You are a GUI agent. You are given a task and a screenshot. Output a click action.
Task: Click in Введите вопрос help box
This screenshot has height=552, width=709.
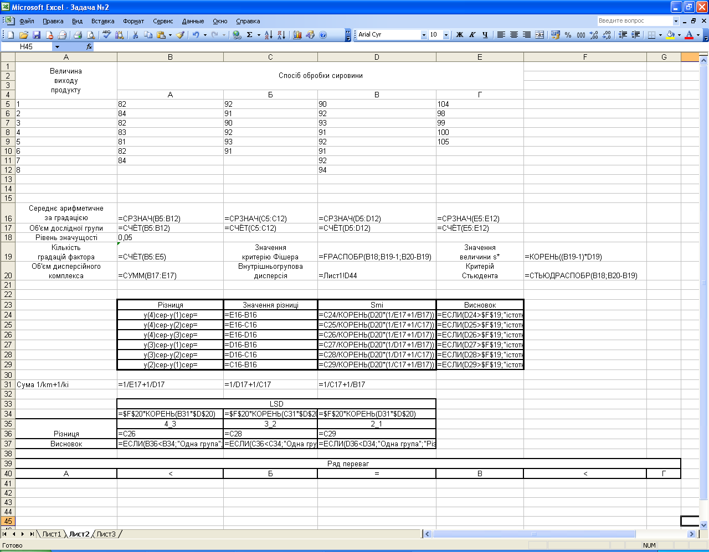634,20
